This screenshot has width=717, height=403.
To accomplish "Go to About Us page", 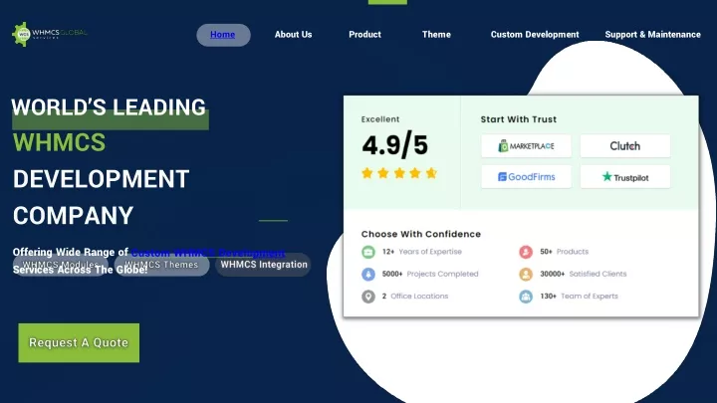I will pos(293,35).
